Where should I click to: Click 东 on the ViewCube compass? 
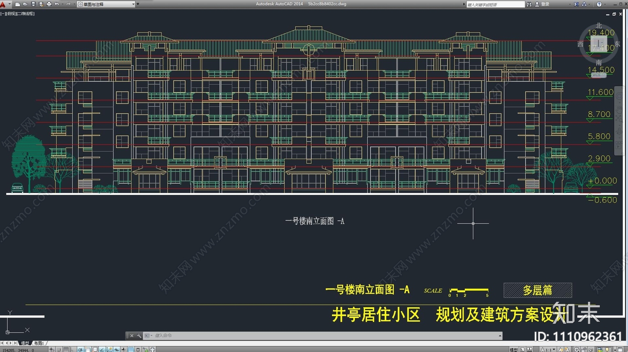[x=617, y=44]
